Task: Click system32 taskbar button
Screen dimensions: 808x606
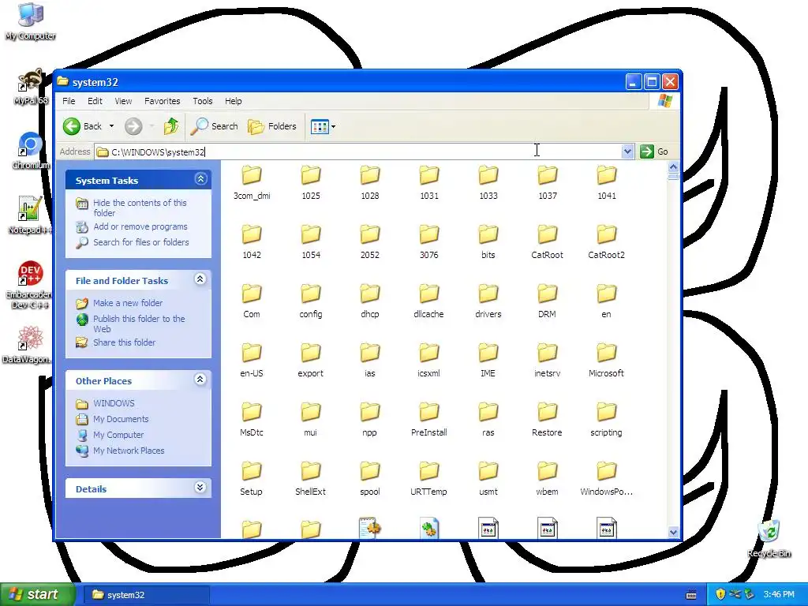Action: point(146,595)
